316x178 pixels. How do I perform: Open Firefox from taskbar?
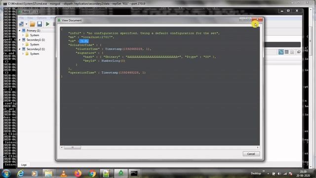point(78,174)
